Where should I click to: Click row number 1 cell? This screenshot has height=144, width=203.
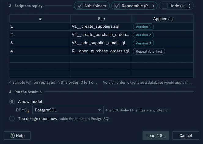pos(40,26)
